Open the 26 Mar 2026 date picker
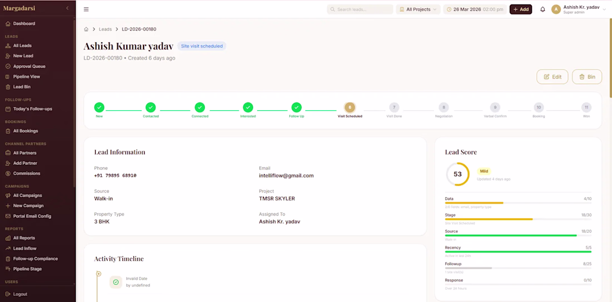This screenshot has height=302, width=612. point(475,9)
